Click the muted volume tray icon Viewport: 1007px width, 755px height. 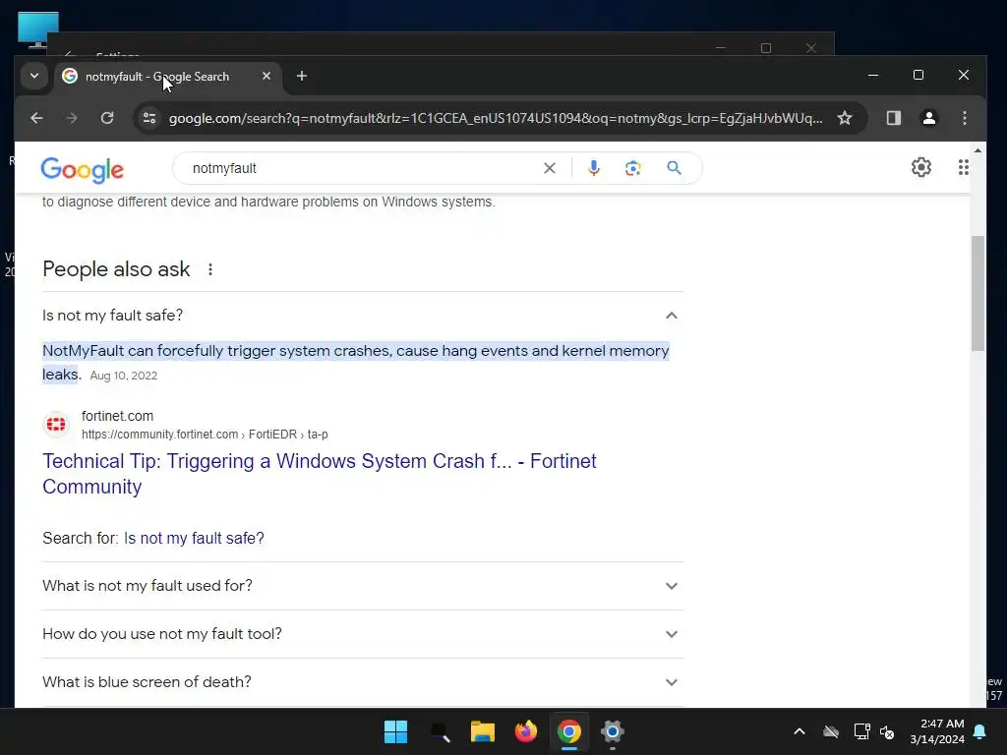[887, 731]
